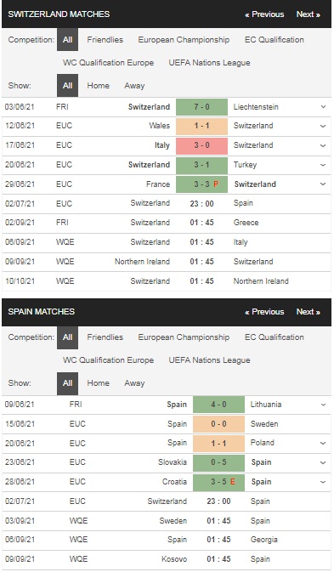The width and height of the screenshot is (334, 572).
Task: Expand the Italy vs Switzerland match chevron
Action: point(323,145)
